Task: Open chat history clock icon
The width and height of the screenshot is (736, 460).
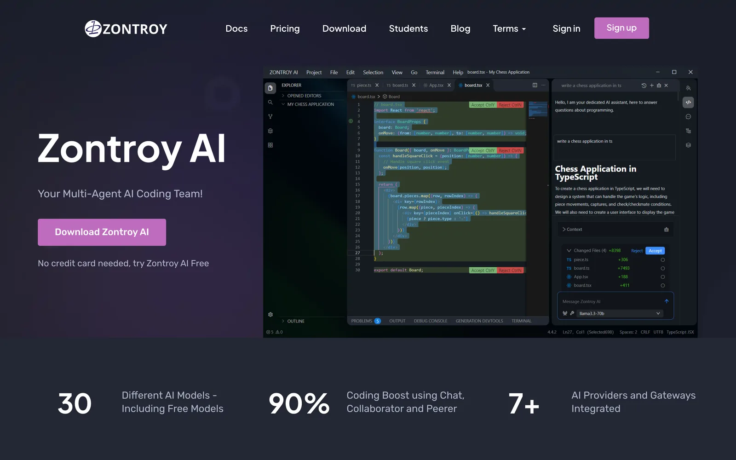Action: tap(644, 86)
